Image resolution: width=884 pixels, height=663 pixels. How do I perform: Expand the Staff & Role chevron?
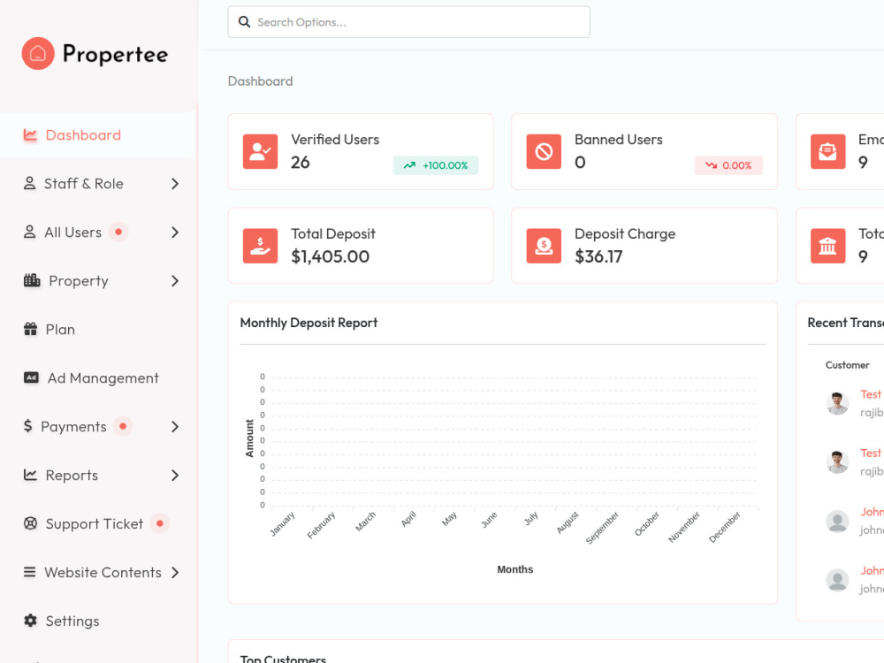click(175, 184)
